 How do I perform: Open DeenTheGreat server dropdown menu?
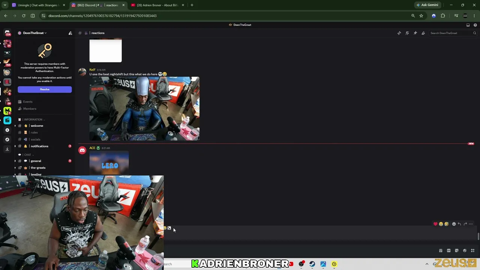tap(35, 33)
